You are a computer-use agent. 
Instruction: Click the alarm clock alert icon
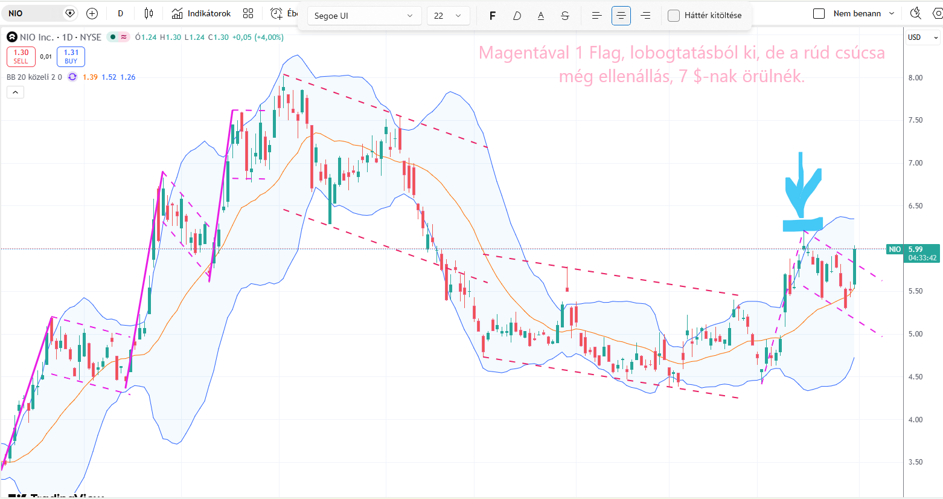tap(277, 13)
